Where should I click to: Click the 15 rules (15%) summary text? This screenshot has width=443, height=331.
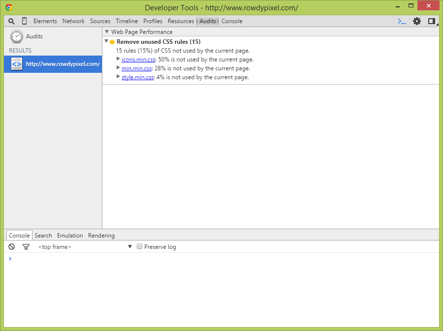(x=183, y=51)
